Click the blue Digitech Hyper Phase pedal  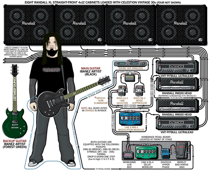166,153
